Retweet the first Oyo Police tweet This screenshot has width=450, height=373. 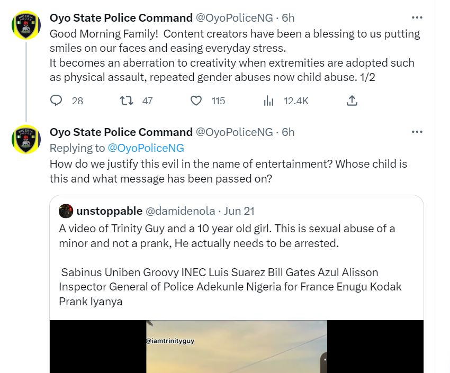click(126, 101)
